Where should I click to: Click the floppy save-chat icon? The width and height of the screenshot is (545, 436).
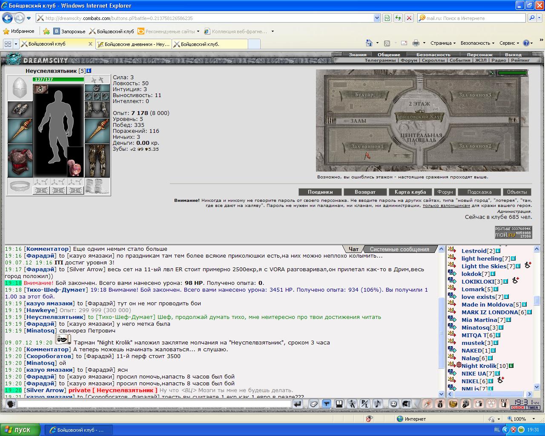point(339,404)
